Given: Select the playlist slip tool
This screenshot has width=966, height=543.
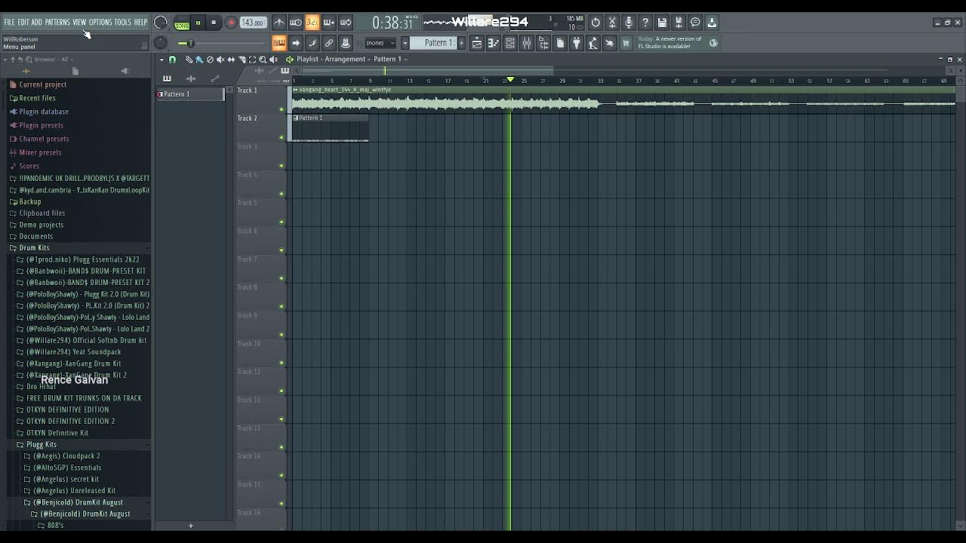Looking at the screenshot, I should 231,59.
